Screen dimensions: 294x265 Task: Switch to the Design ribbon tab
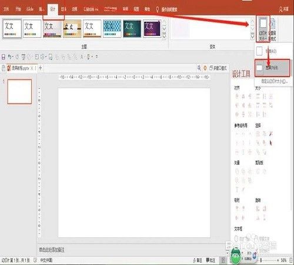pos(53,9)
